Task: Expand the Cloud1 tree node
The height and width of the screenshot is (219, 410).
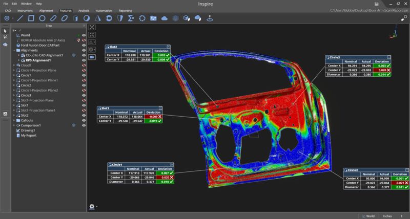Action: [x=14, y=65]
